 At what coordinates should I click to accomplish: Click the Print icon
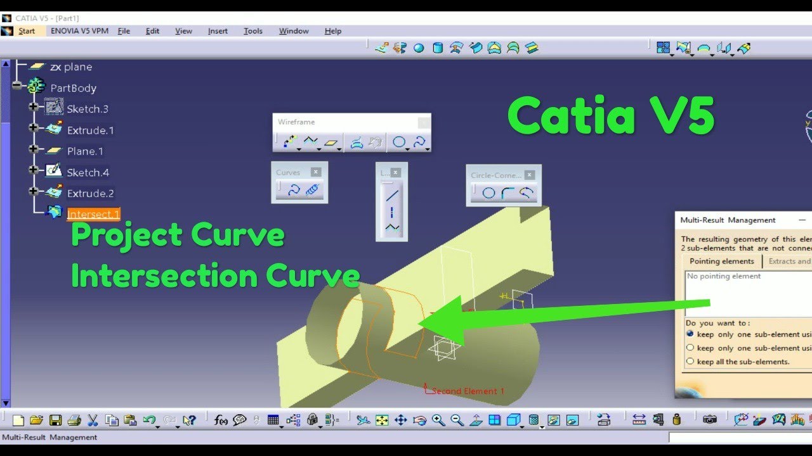coord(74,420)
